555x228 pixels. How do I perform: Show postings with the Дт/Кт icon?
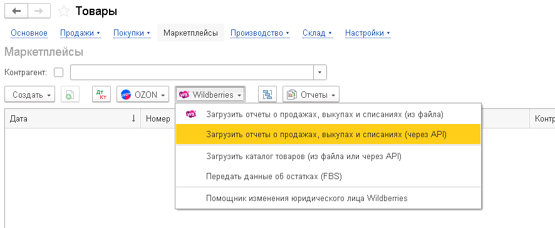(x=101, y=95)
